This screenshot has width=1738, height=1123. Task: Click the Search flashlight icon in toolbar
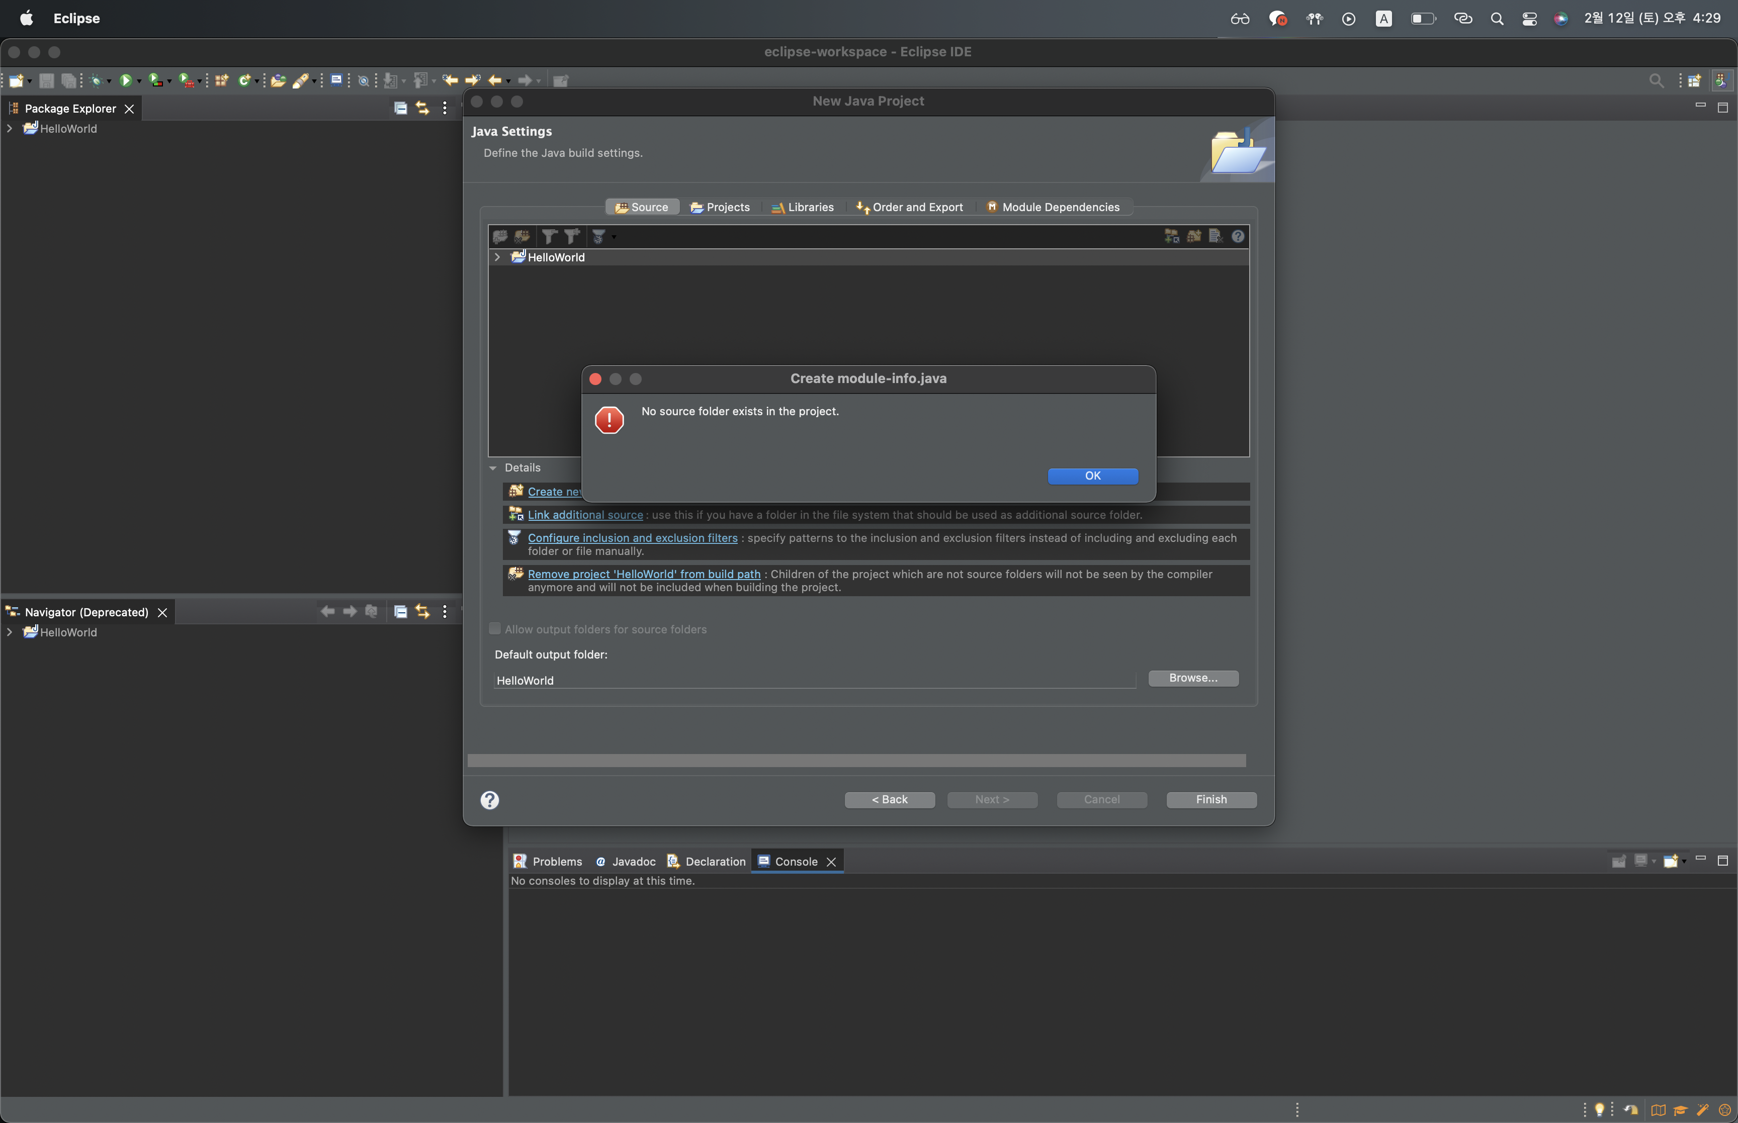(300, 80)
